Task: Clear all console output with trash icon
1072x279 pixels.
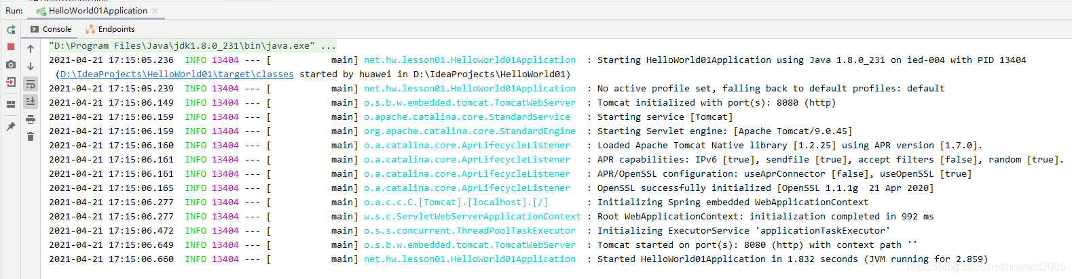Action: tap(31, 137)
